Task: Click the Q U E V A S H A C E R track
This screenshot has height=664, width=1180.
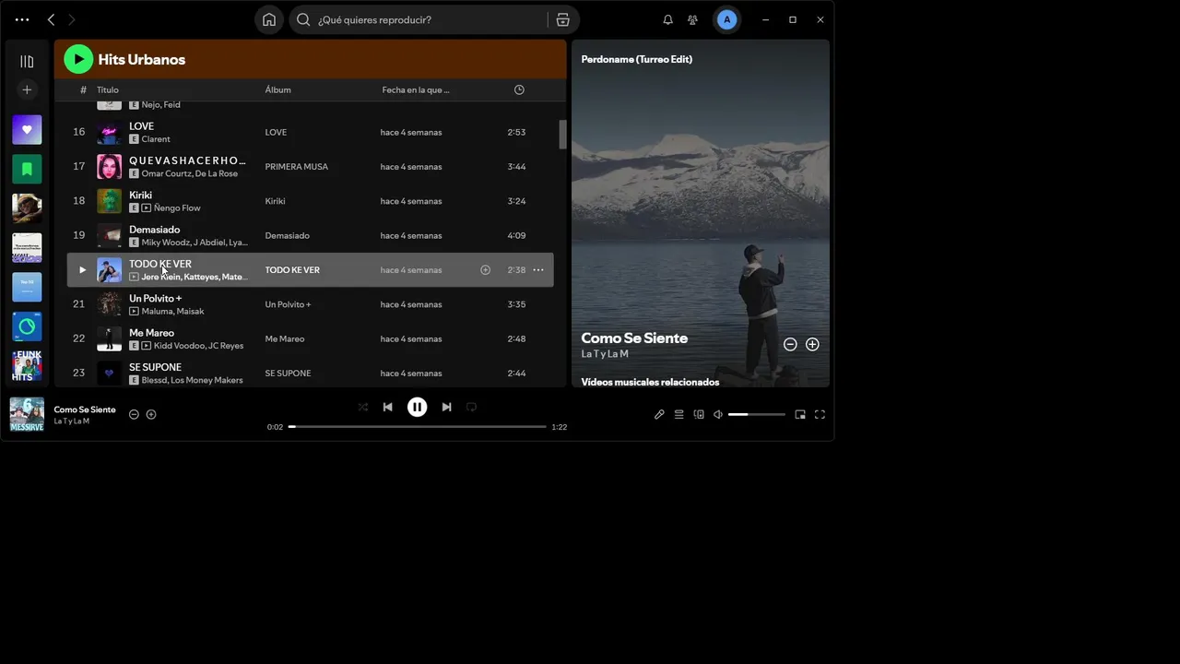Action: point(187,160)
